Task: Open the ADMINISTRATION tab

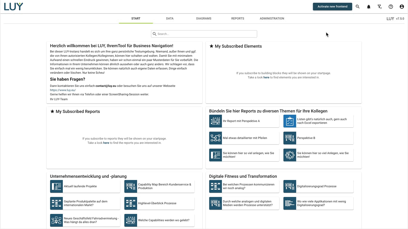Action: [x=272, y=18]
